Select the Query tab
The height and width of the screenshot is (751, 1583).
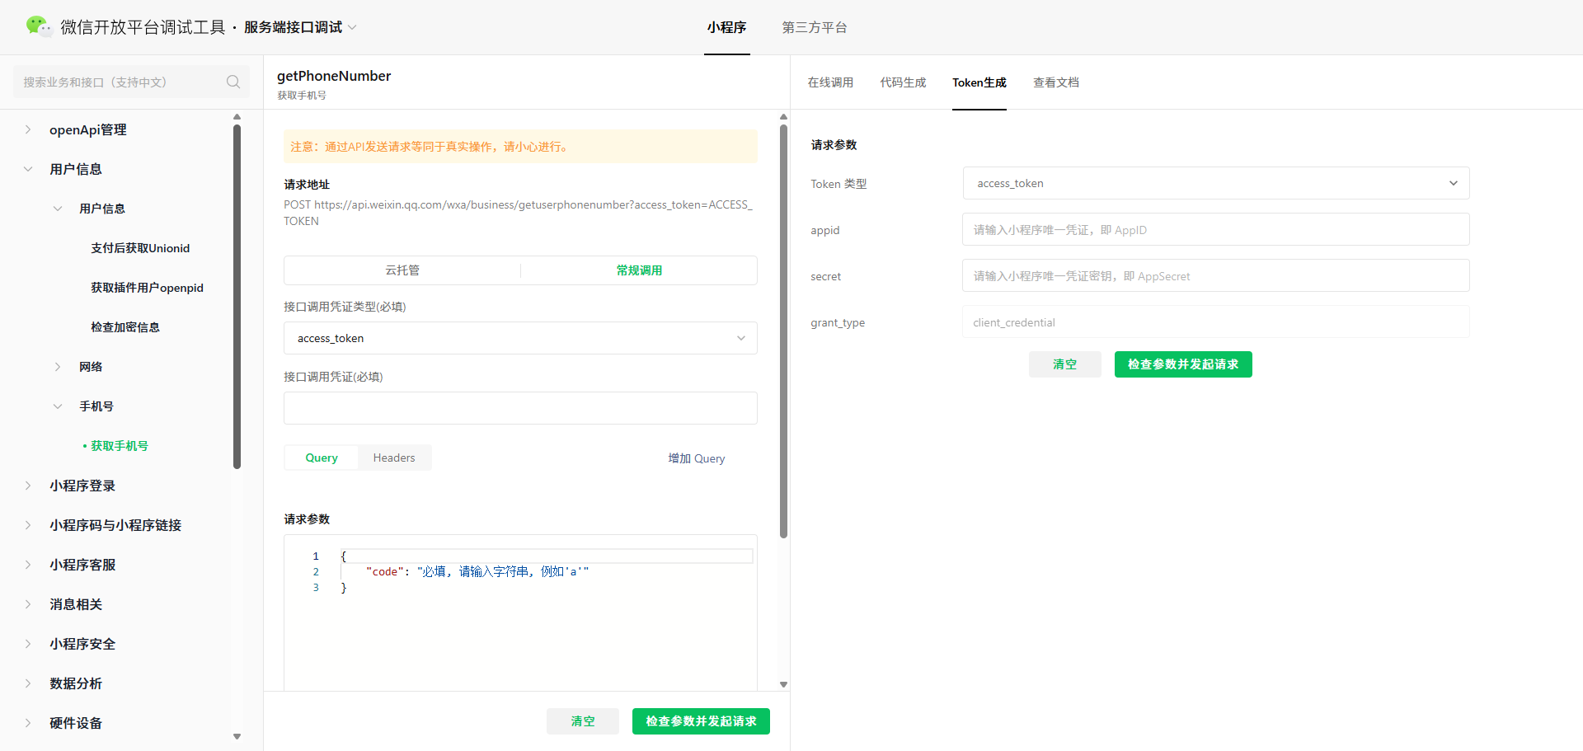[322, 458]
